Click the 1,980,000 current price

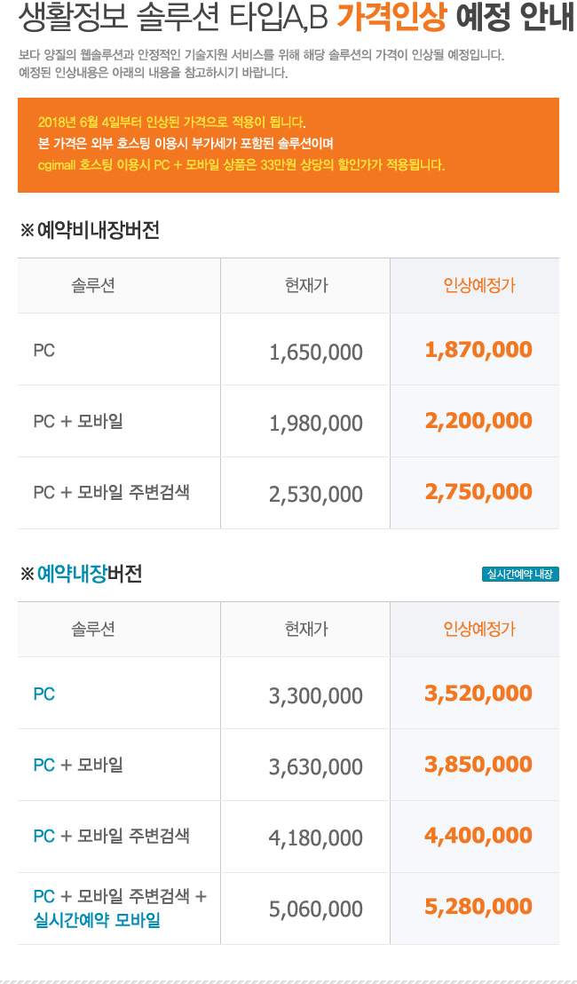(x=316, y=424)
